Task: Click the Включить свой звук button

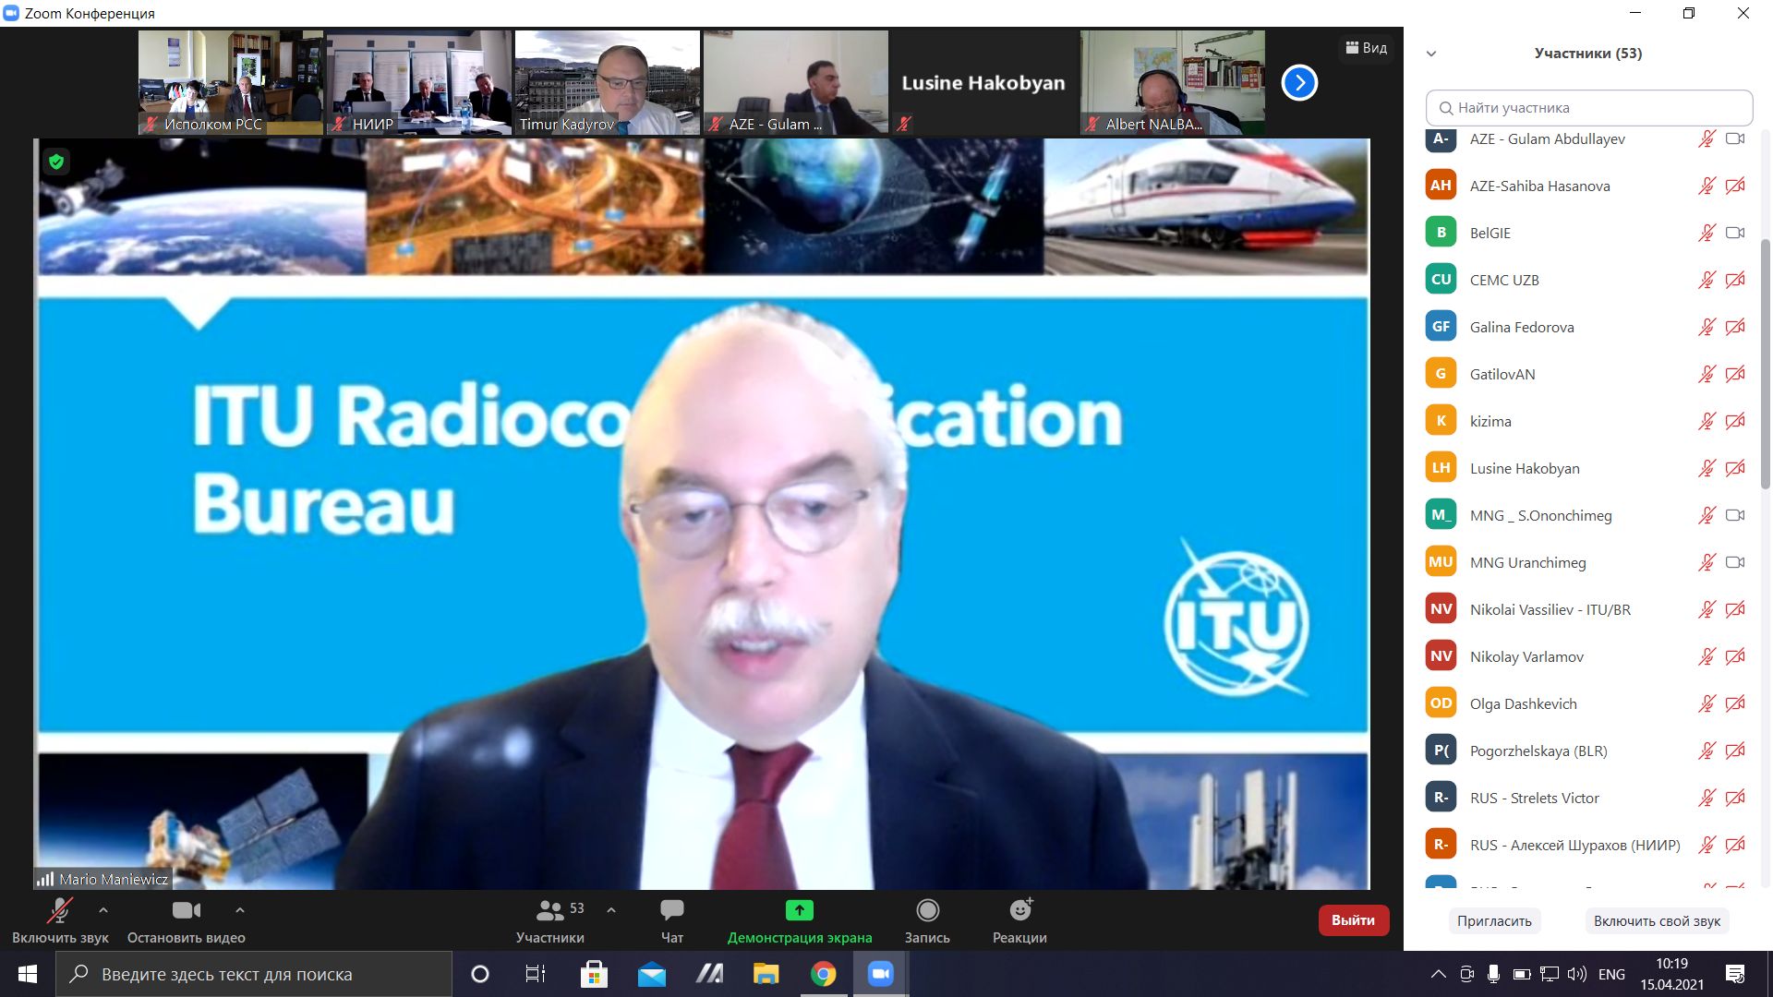Action: (x=1657, y=920)
